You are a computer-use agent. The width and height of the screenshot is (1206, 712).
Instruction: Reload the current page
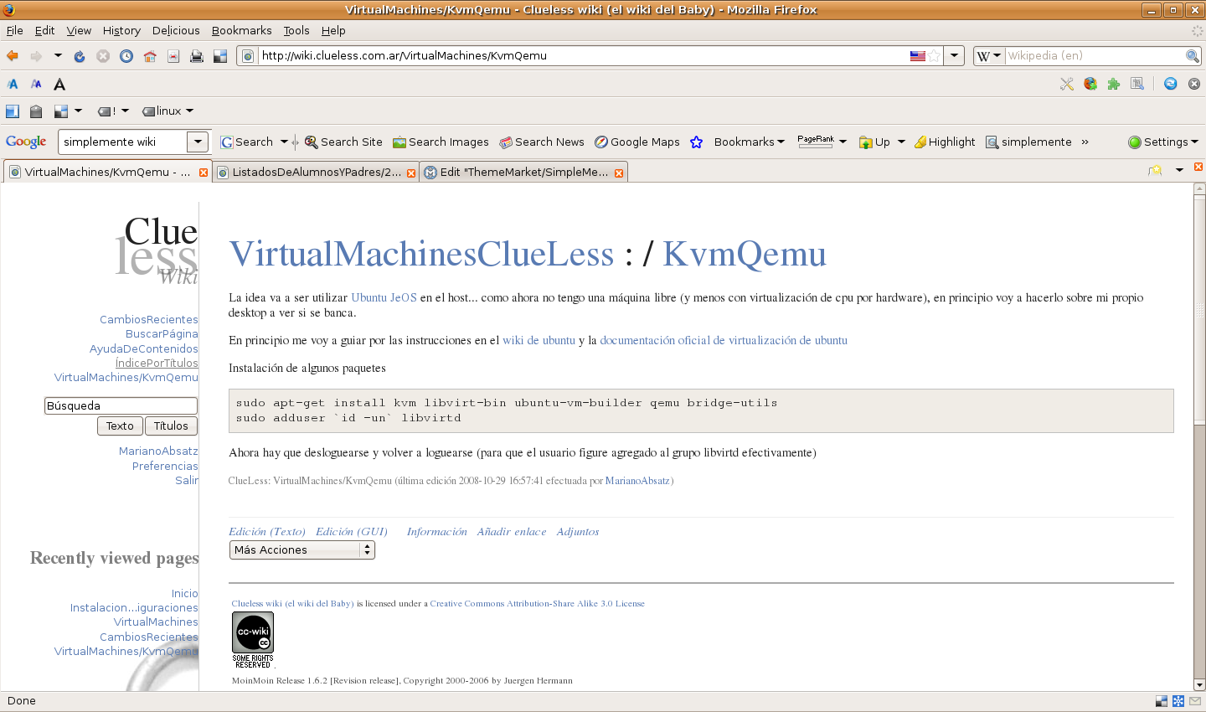tap(80, 56)
